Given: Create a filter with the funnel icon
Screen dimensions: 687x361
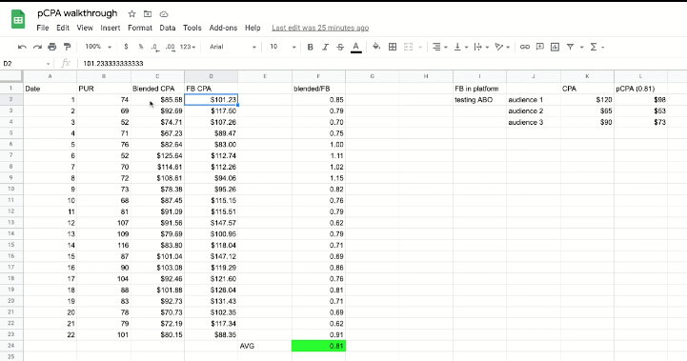Looking at the screenshot, I should (570, 47).
